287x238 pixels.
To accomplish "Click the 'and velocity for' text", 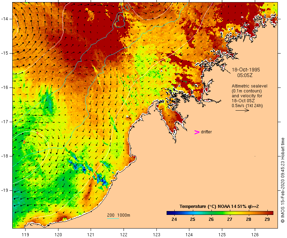I will 247,96.
